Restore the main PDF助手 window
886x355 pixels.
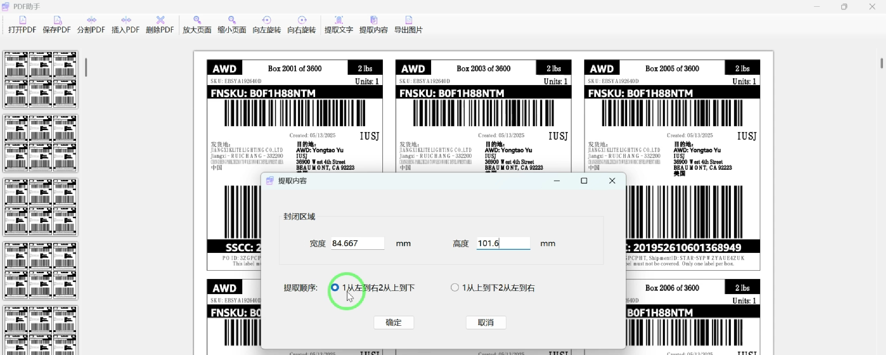(844, 6)
